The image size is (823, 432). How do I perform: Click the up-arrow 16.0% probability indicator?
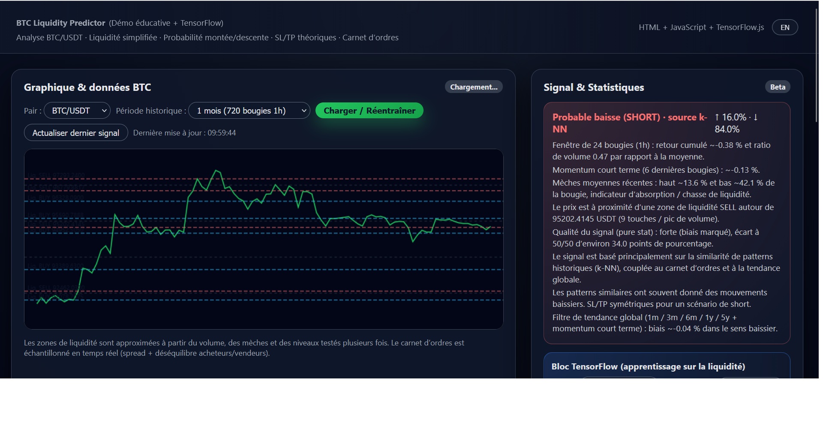(x=730, y=117)
